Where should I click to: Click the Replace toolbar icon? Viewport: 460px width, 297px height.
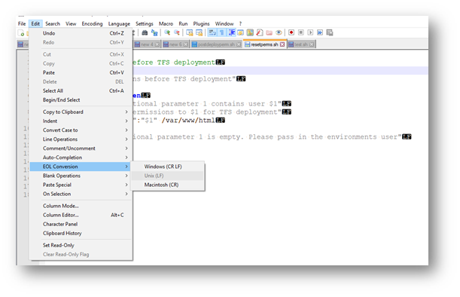pyautogui.click(x=154, y=32)
